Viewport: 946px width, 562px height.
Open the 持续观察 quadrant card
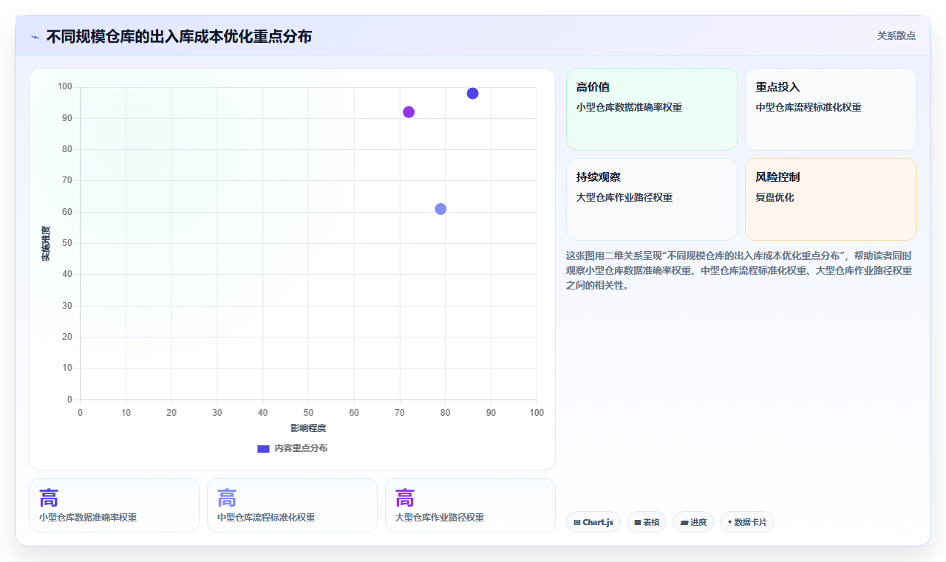pyautogui.click(x=652, y=199)
